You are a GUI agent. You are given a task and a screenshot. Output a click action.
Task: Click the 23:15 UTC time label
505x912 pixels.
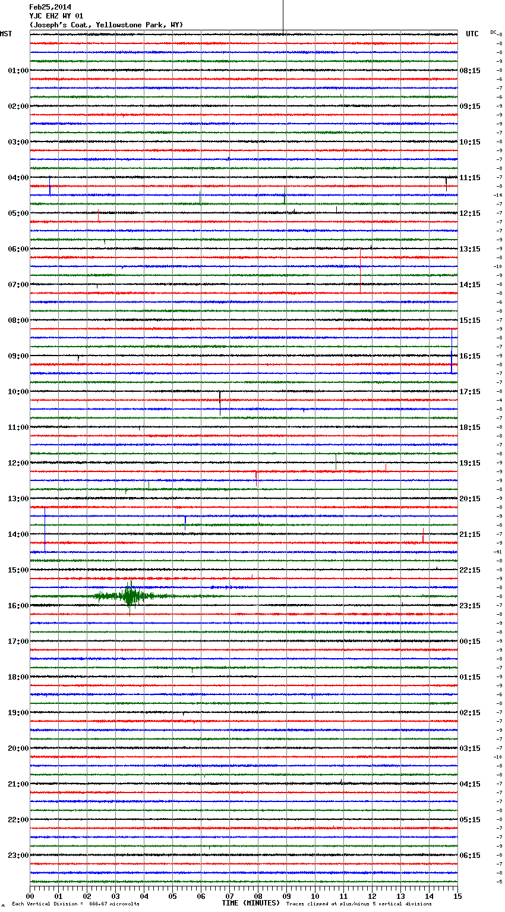pos(470,606)
